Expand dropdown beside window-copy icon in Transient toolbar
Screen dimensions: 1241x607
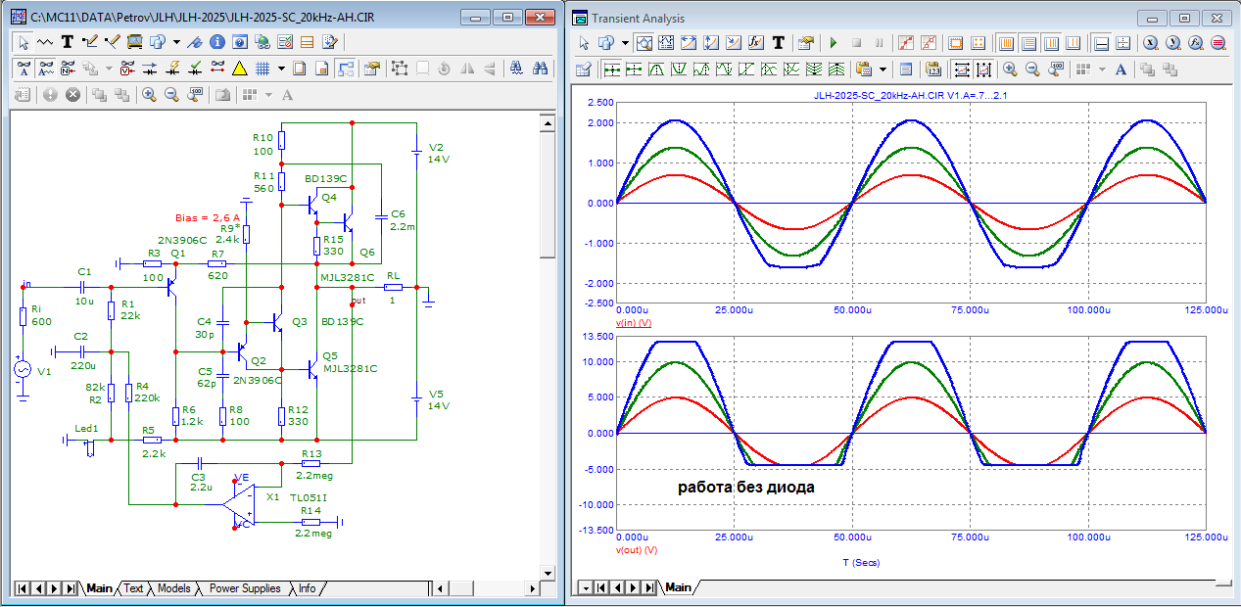pyautogui.click(x=625, y=43)
